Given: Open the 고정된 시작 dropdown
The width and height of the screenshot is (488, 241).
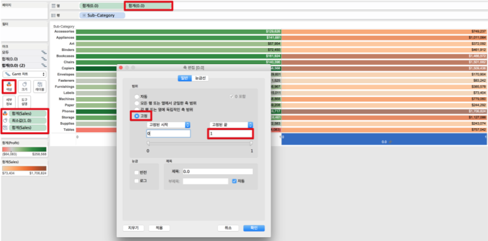Looking at the screenshot, I should coord(169,125).
